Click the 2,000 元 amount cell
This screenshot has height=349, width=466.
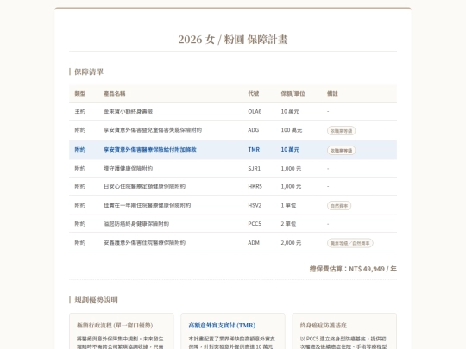(291, 243)
